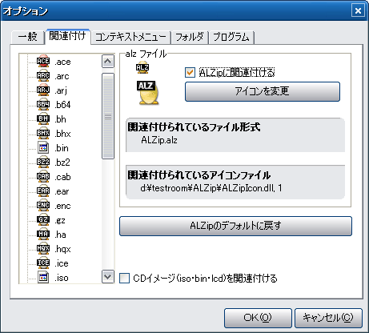369x333 pixels.
Task: Select the .ace list entry text
Action: [62, 62]
